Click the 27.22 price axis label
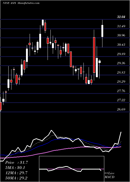The height and width of the screenshot is (182, 130). [x=121, y=100]
